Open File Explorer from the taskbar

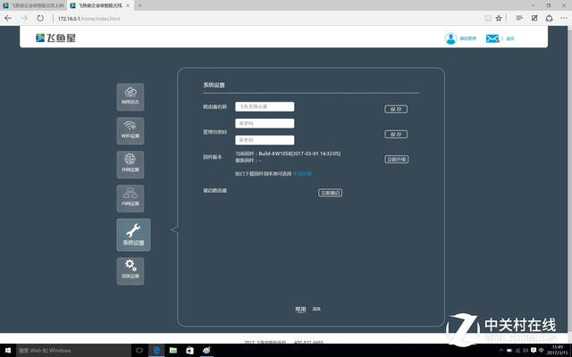coord(172,351)
